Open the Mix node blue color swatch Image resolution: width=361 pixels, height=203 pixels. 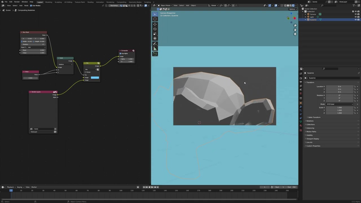click(x=95, y=78)
